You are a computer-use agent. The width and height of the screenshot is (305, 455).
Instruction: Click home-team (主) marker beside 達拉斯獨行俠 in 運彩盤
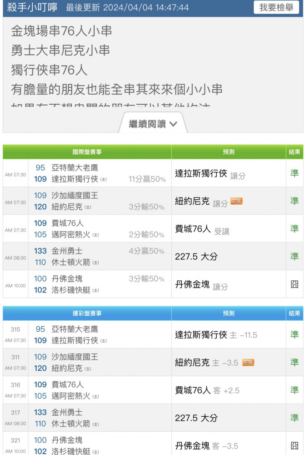pyautogui.click(x=104, y=341)
